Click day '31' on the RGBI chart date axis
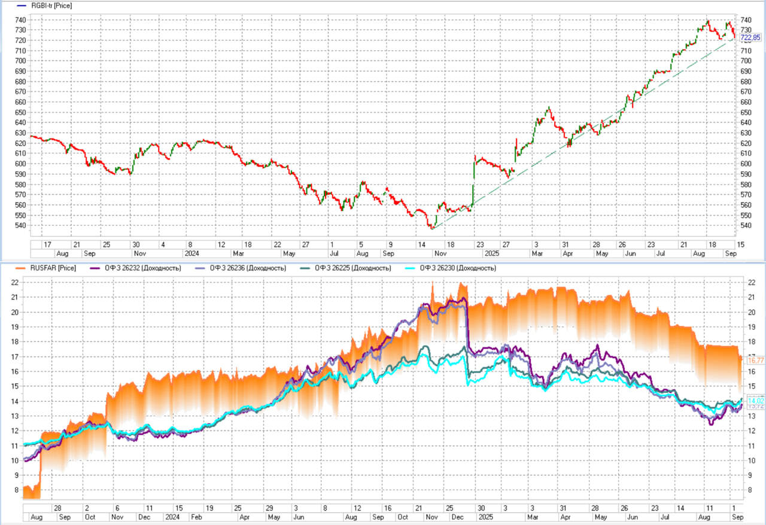This screenshot has height=525, width=766. tap(564, 245)
